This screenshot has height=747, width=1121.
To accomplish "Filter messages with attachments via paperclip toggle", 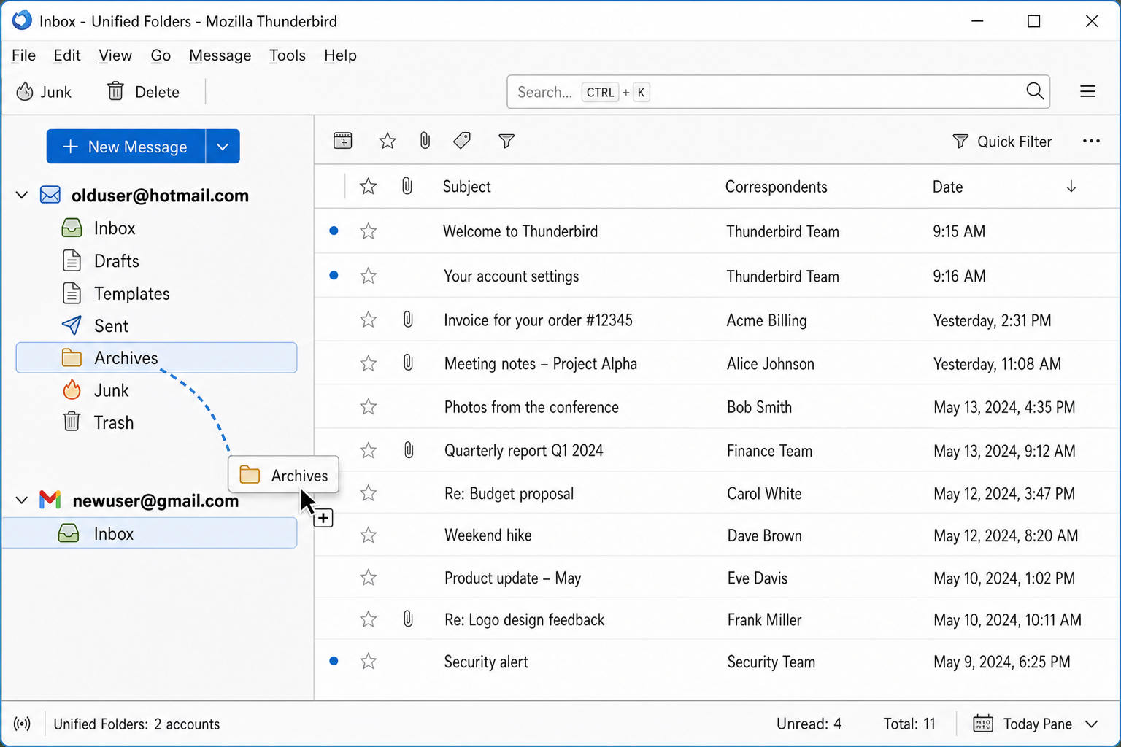I will tap(425, 141).
